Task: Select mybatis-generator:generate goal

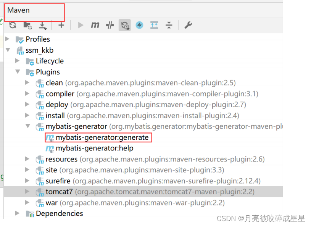Action: [102, 137]
